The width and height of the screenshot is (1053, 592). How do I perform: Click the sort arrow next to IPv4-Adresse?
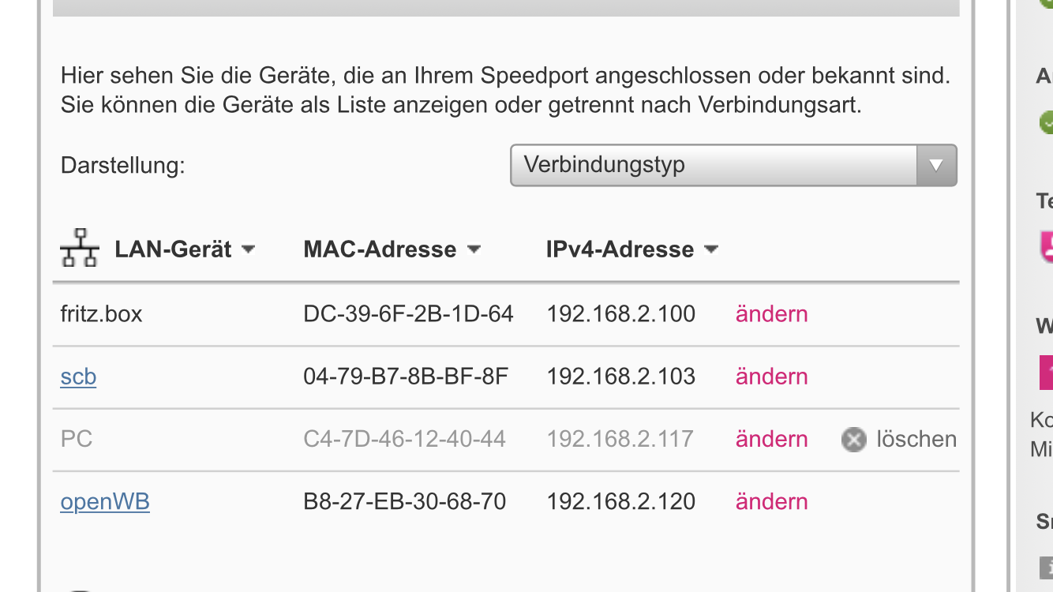tap(710, 249)
